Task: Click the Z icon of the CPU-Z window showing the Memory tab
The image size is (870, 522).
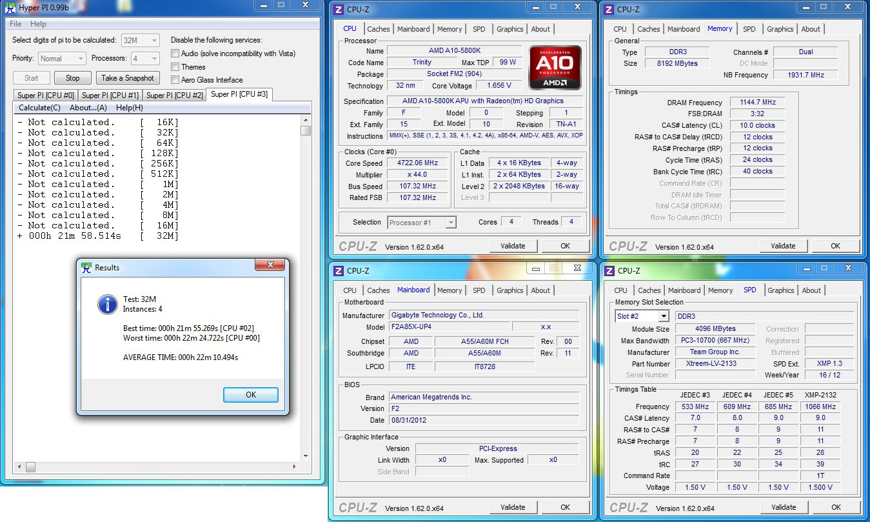Action: click(x=609, y=9)
